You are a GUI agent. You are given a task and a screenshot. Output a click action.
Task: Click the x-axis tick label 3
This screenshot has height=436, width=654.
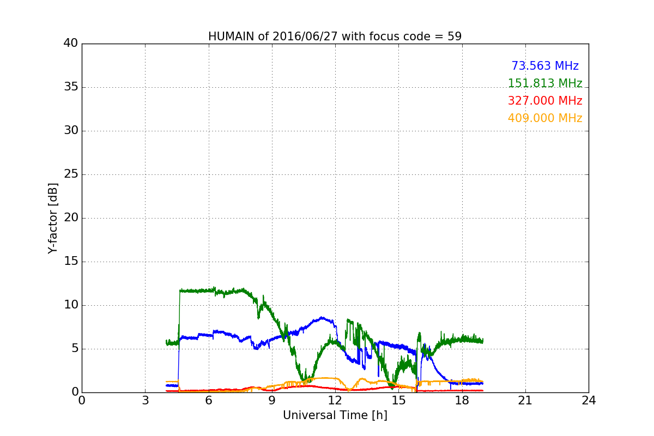(x=145, y=400)
